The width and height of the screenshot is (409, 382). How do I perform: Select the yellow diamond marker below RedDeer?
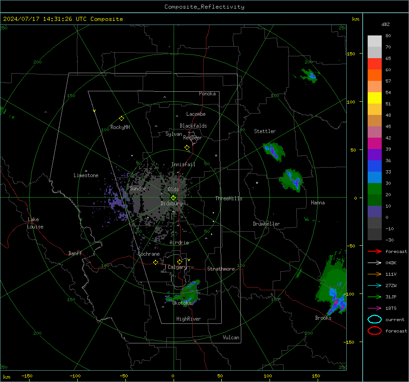pos(187,148)
